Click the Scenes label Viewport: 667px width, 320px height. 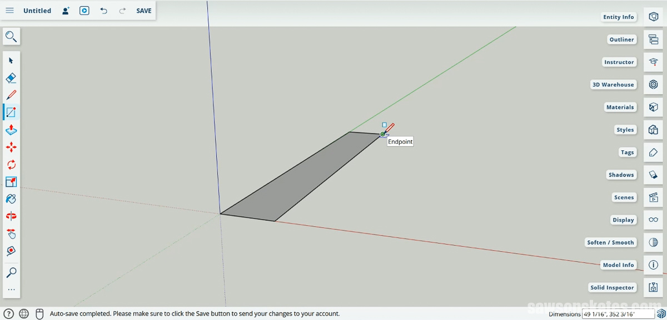point(624,197)
